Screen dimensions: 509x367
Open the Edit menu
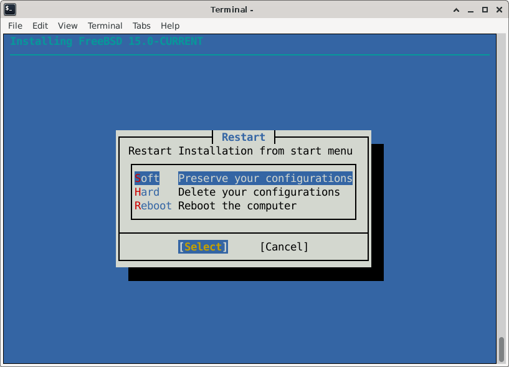[x=40, y=26]
